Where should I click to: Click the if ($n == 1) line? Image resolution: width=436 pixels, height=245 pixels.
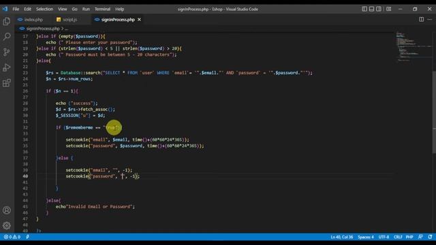pos(62,91)
